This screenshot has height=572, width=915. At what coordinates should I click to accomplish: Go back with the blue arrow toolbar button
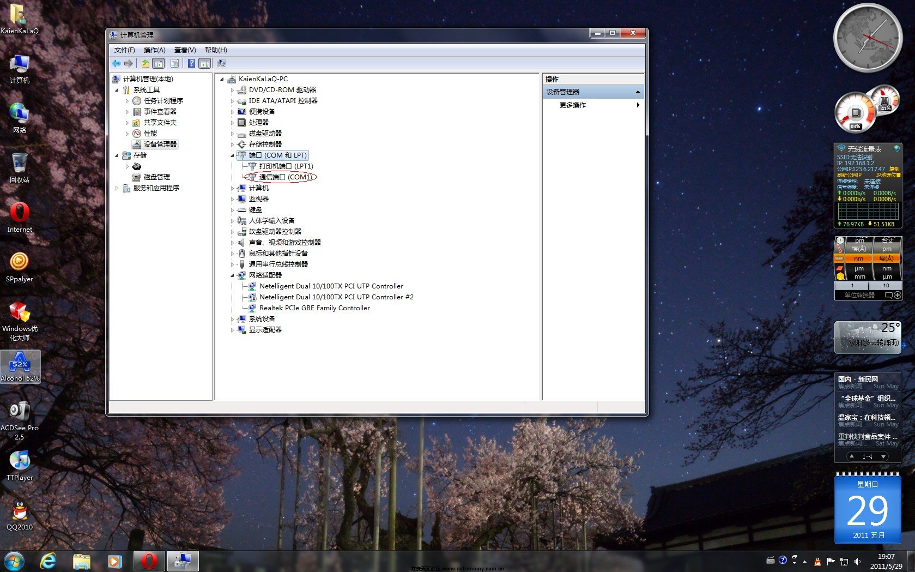click(116, 63)
